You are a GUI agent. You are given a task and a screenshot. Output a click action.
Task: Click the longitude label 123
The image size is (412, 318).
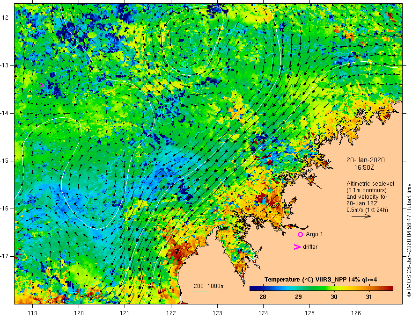click(217, 313)
